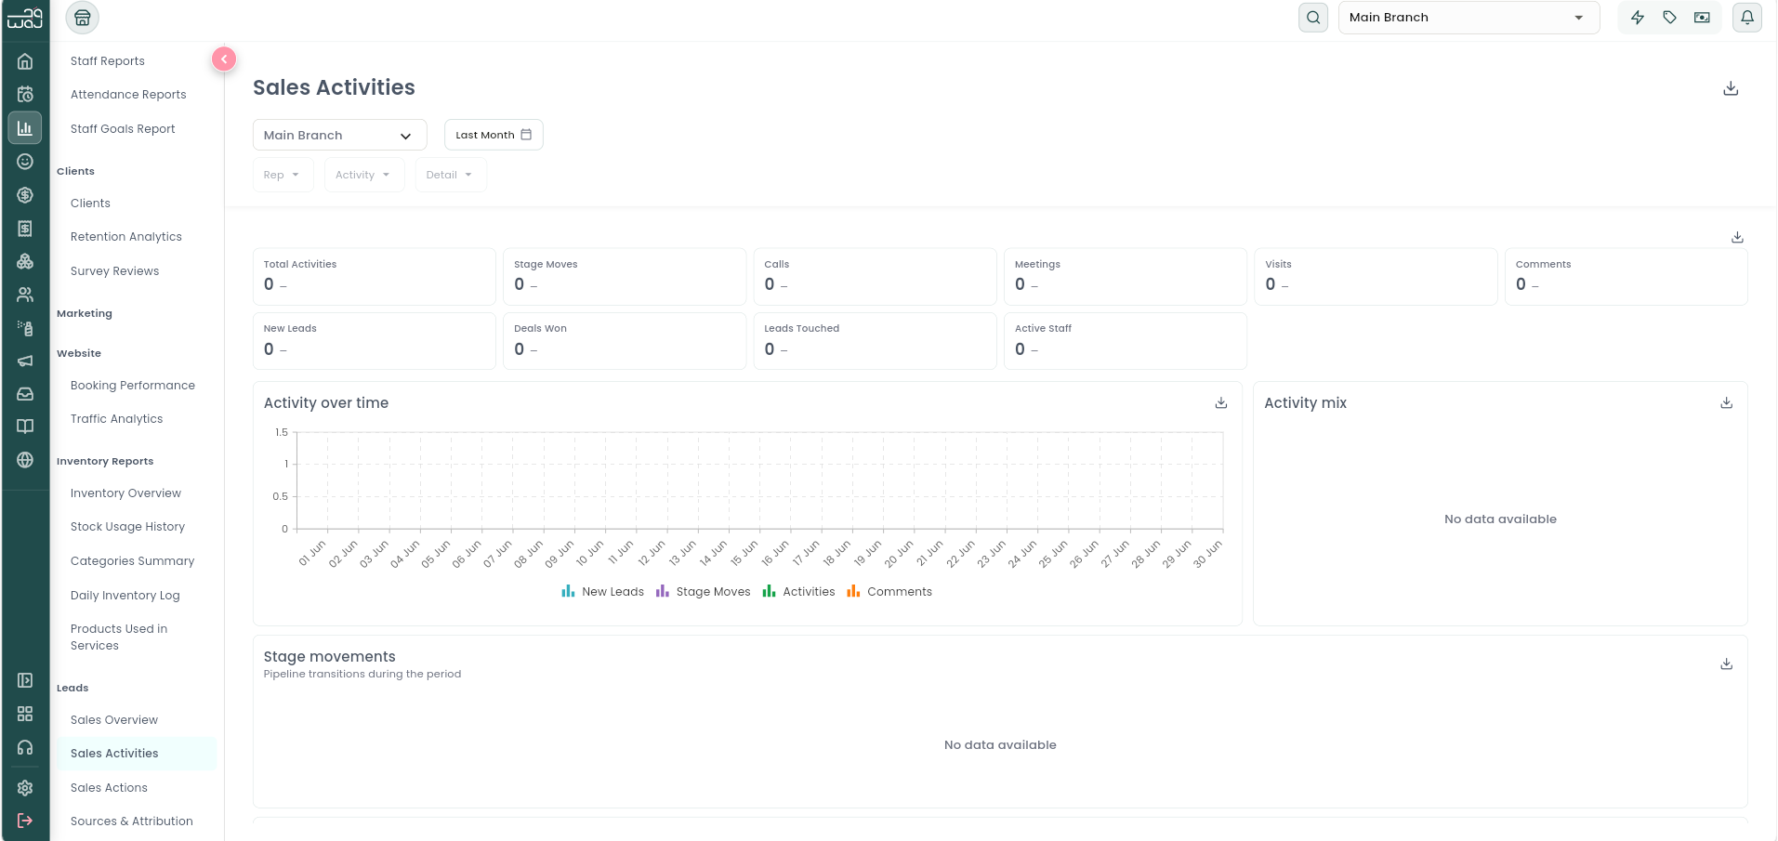Download the Activity over time chart

(x=1220, y=402)
